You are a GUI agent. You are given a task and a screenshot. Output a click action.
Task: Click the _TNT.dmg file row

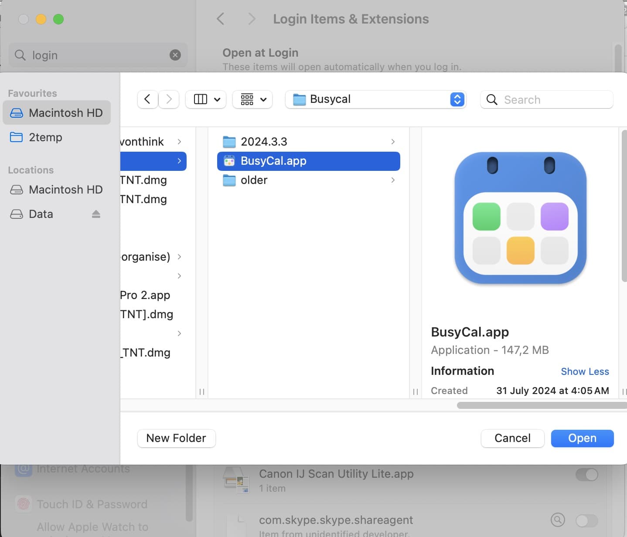pos(153,353)
